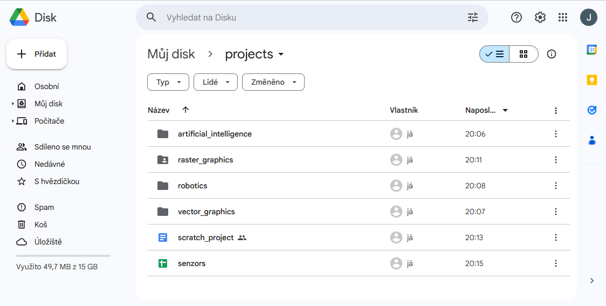Open the Koš trash section
Viewport: 606px width, 306px height.
pyautogui.click(x=40, y=225)
